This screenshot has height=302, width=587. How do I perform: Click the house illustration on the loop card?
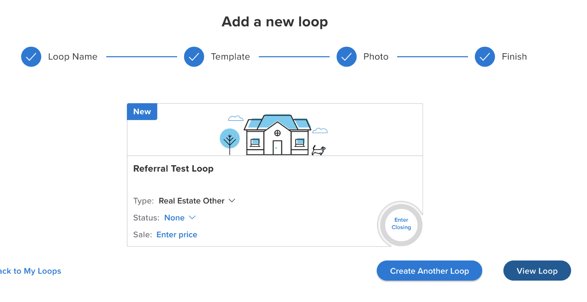[x=277, y=135]
